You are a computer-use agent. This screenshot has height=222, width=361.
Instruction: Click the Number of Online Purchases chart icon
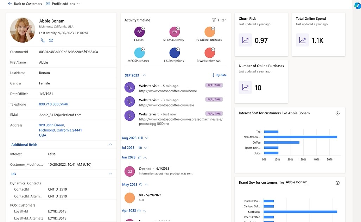point(245,87)
